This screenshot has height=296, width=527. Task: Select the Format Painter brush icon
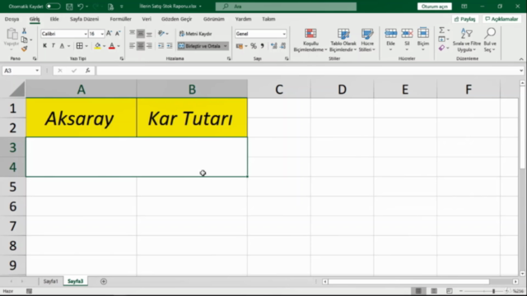pyautogui.click(x=24, y=49)
